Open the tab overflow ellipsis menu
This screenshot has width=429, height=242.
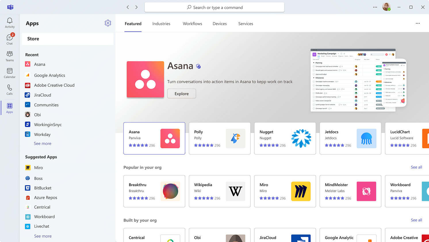click(417, 24)
